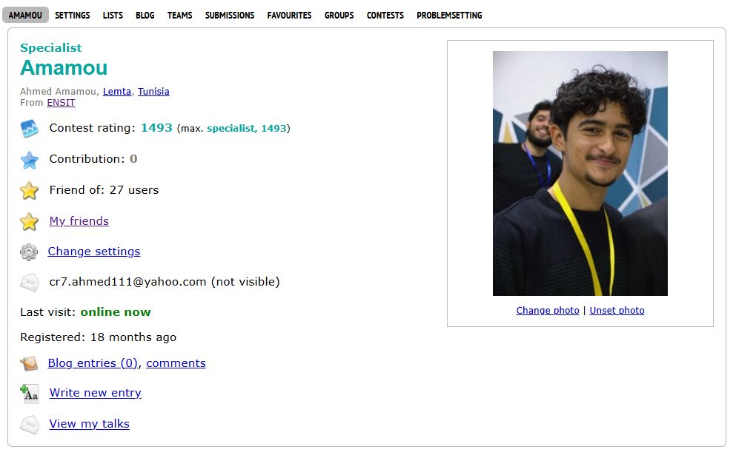Image resolution: width=733 pixels, height=455 pixels.
Task: Click the Change settings link
Action: (94, 251)
